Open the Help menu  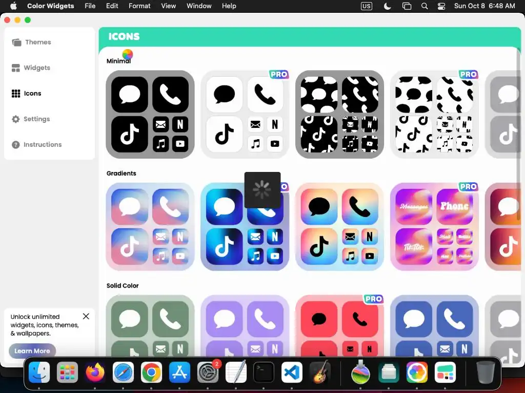[229, 6]
